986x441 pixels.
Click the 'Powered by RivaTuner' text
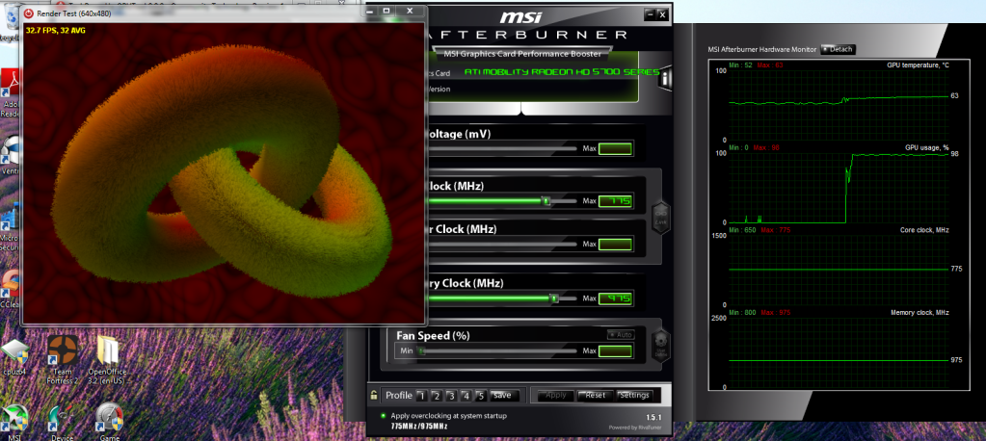click(x=635, y=428)
